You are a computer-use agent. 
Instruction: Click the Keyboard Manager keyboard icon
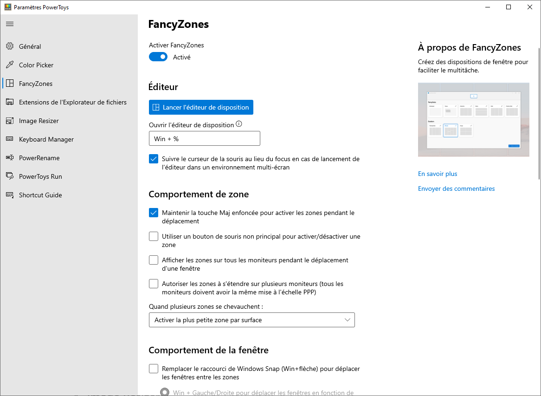10,139
